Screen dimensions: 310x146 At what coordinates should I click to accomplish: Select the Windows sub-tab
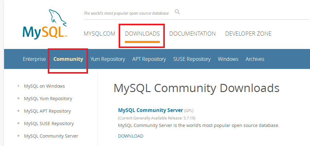tap(228, 59)
